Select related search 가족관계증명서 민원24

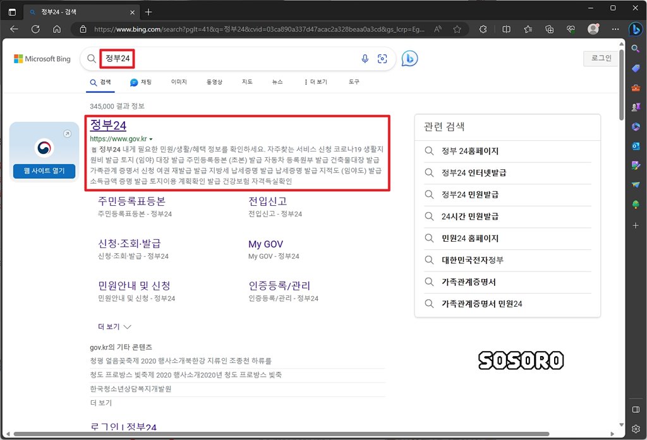[481, 304]
